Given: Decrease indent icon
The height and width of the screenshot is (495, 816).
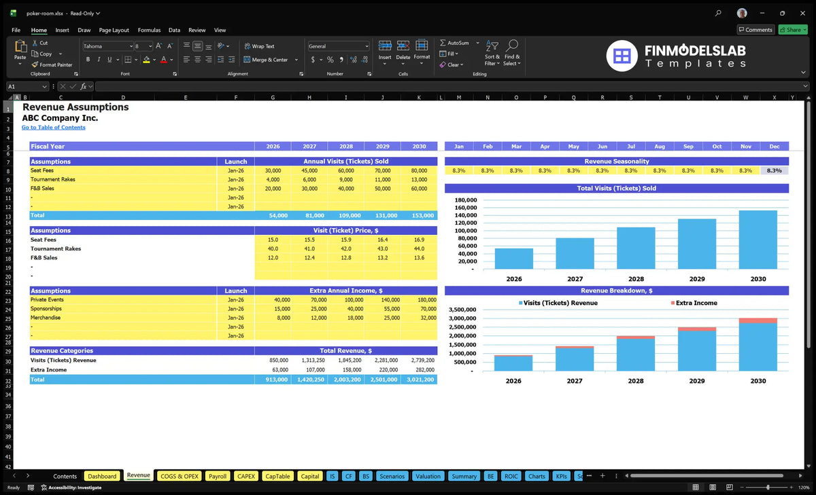Looking at the screenshot, I should pos(220,60).
